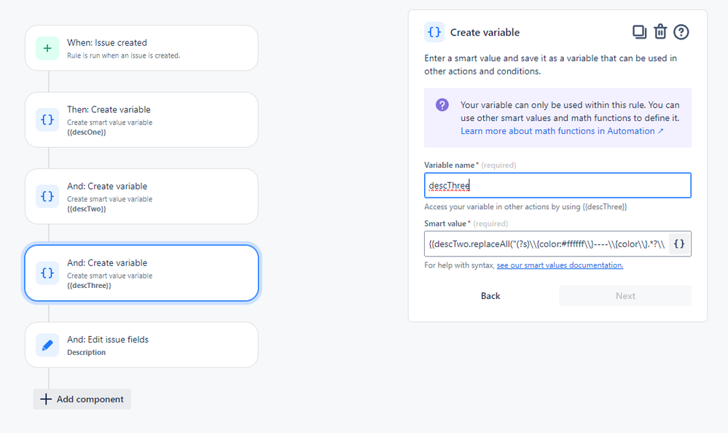Click the Add component button
Image resolution: width=728 pixels, height=433 pixels.
(82, 399)
